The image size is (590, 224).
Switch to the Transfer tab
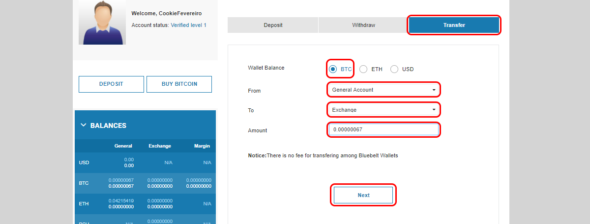(x=454, y=25)
